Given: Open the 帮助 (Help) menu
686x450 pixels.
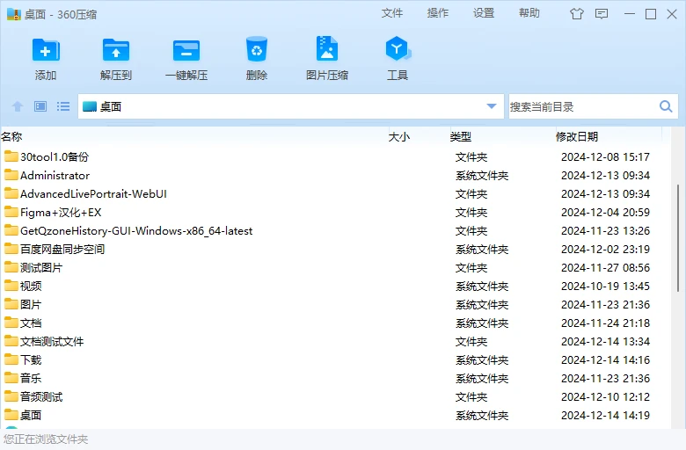Looking at the screenshot, I should click(529, 13).
